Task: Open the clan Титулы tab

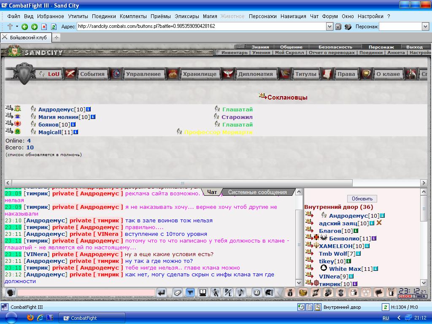Action: [305, 74]
